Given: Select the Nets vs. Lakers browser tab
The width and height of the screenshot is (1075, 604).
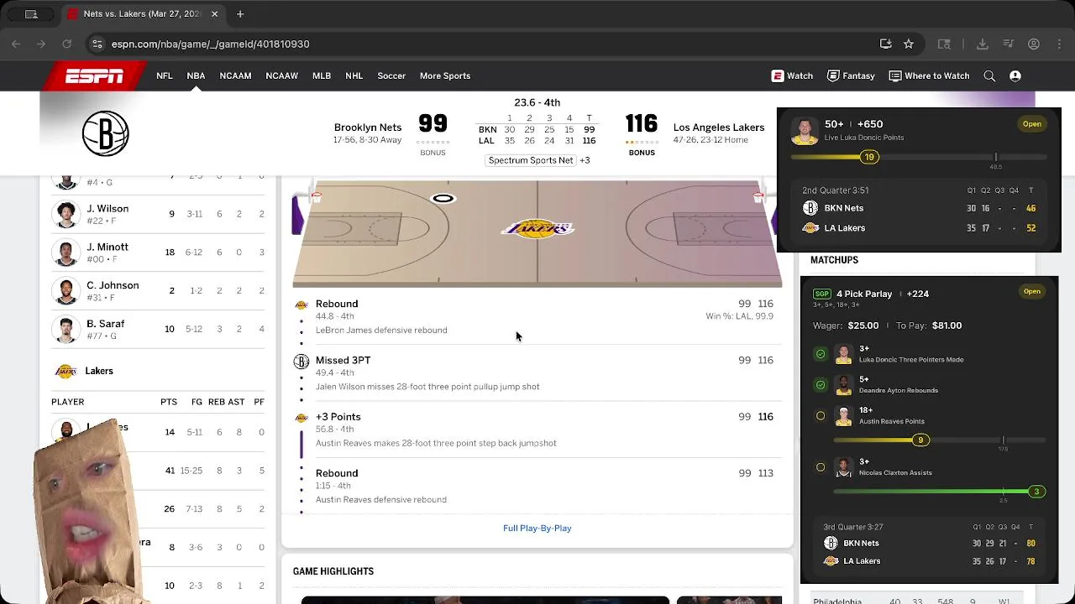Looking at the screenshot, I should tap(143, 14).
